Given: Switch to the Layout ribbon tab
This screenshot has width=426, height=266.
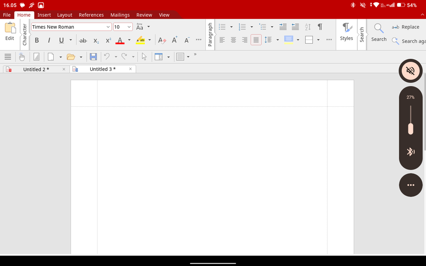Looking at the screenshot, I should pyautogui.click(x=65, y=15).
